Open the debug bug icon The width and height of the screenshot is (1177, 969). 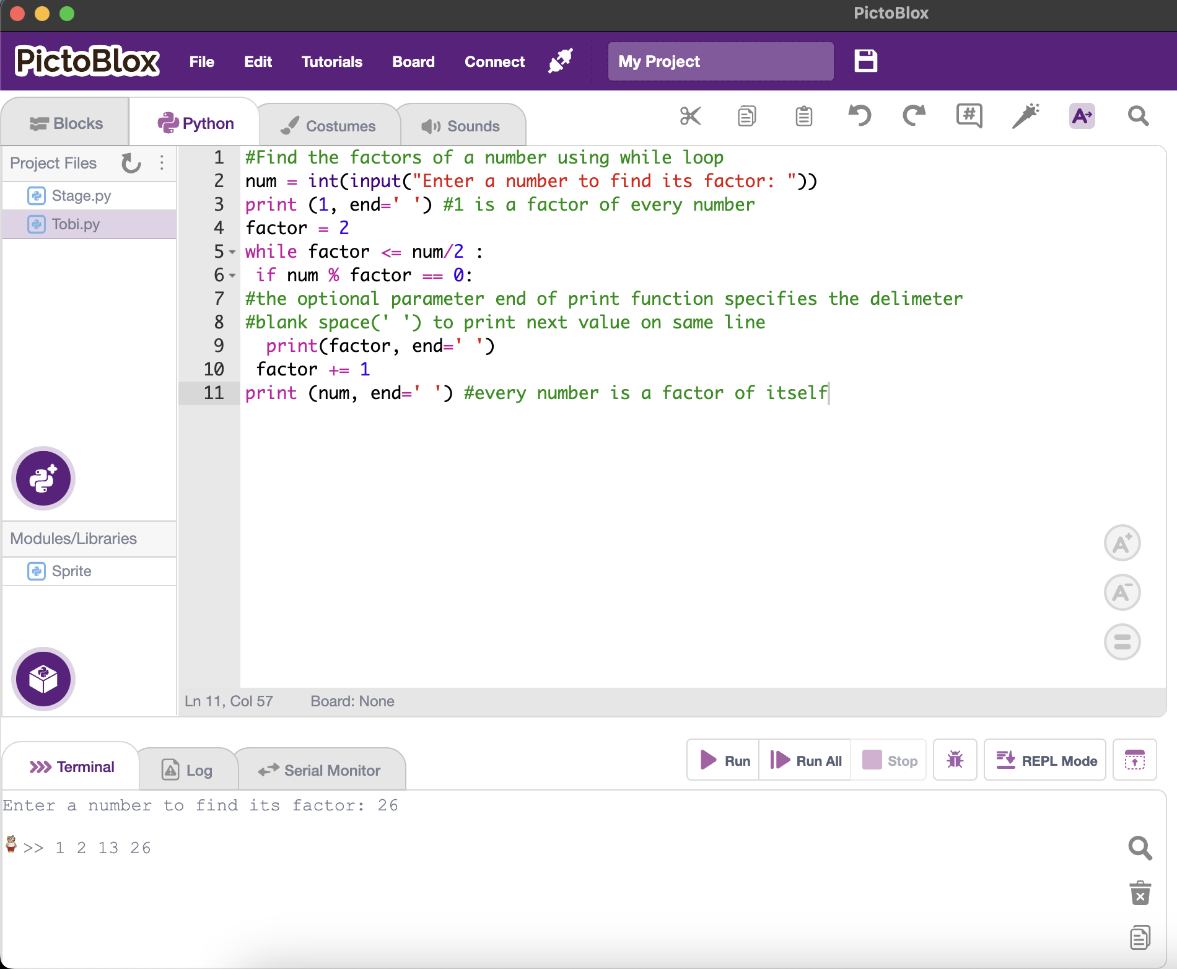point(955,760)
